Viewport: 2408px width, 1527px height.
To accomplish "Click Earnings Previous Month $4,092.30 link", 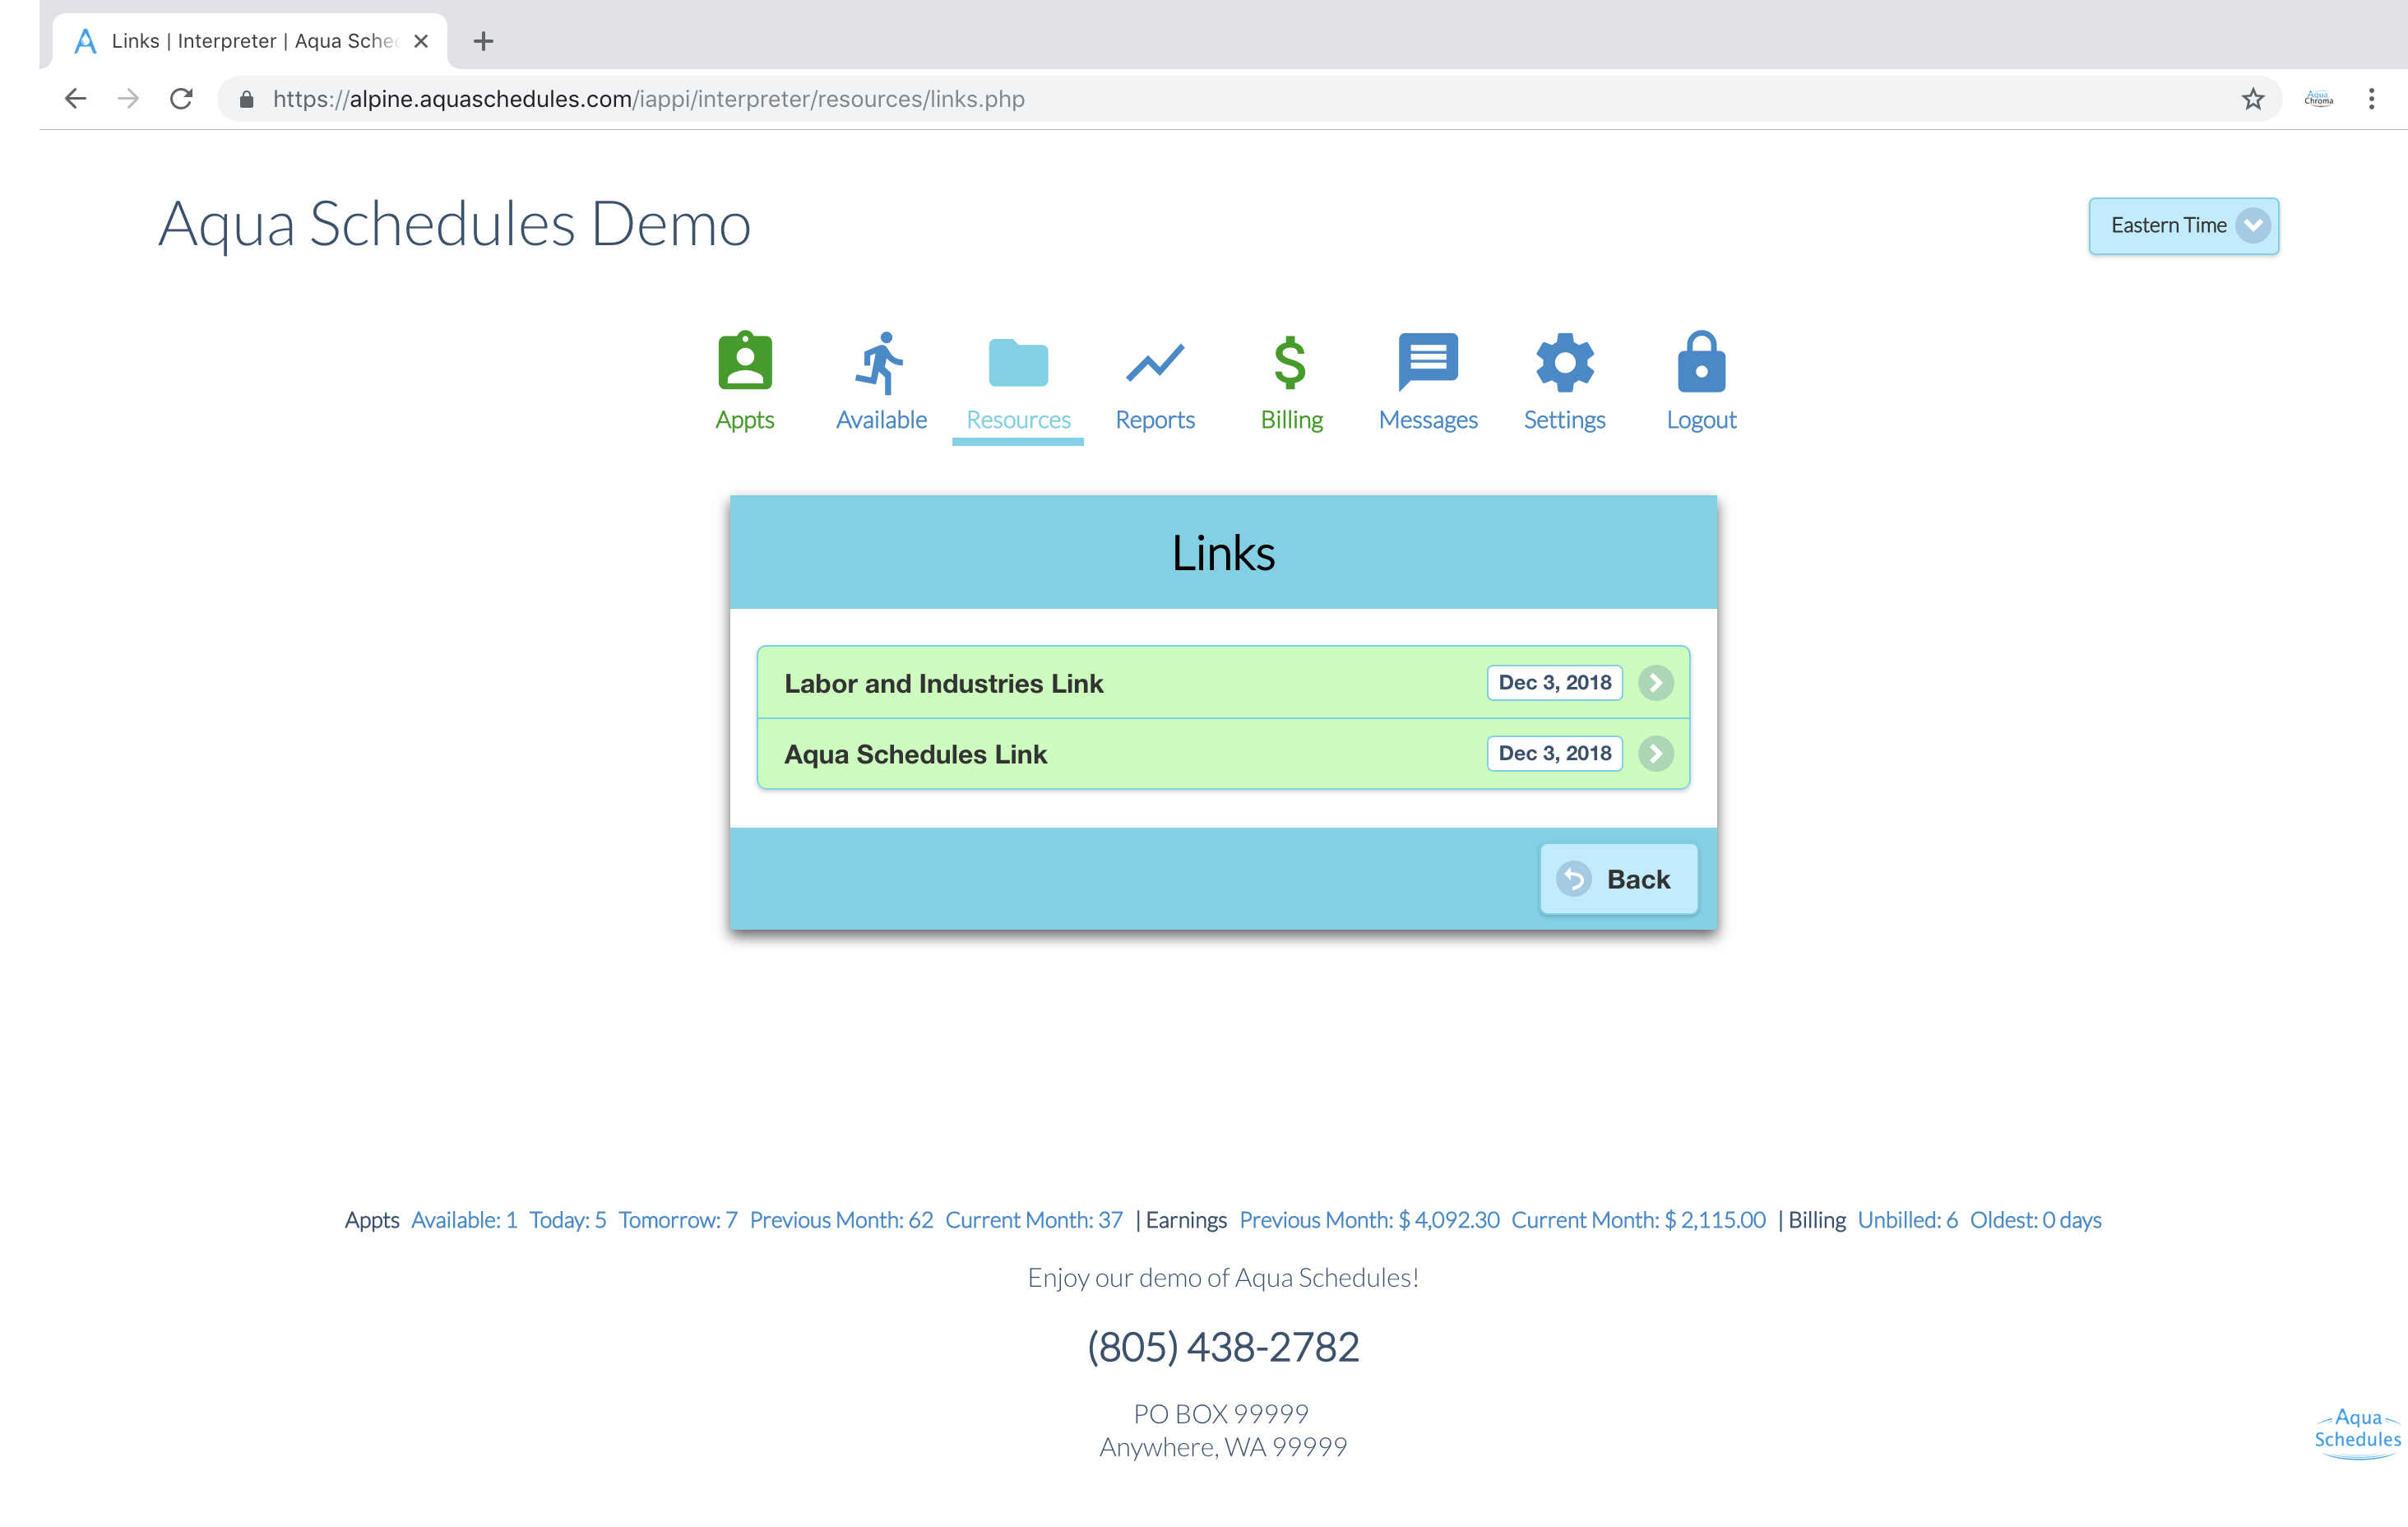I will 1369,1220.
